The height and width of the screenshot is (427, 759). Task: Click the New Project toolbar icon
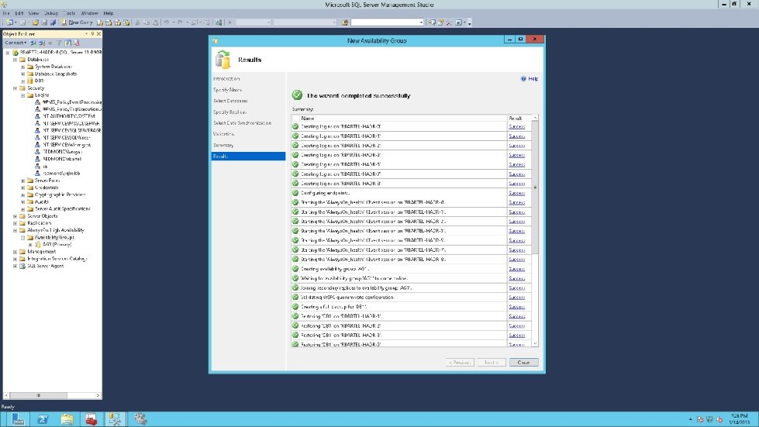[x=9, y=22]
